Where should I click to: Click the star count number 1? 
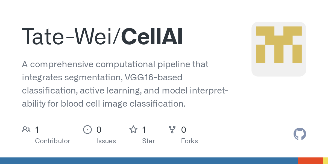[x=144, y=130]
